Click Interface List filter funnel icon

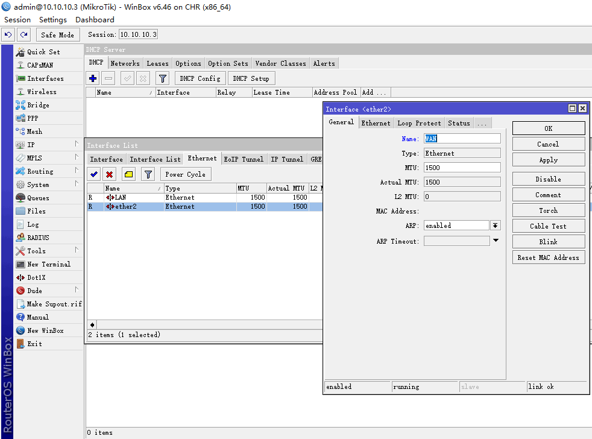148,174
